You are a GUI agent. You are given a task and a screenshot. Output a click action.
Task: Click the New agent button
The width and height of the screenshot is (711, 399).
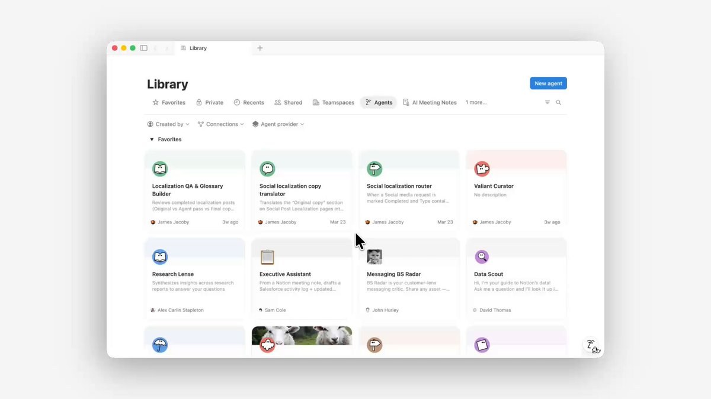click(x=548, y=83)
